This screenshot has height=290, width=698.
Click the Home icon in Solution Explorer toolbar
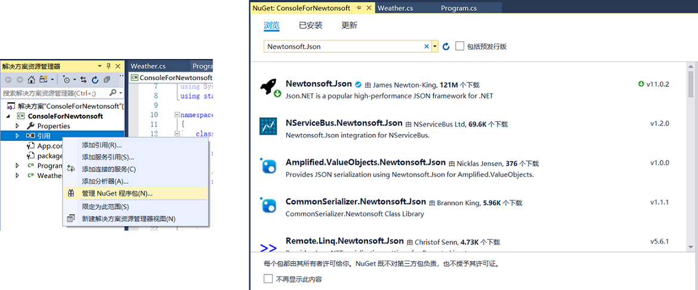click(30, 80)
